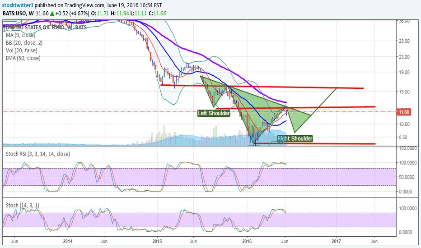Select the L:11.11 low value
This screenshot has width=421, height=248.
tap(139, 13)
